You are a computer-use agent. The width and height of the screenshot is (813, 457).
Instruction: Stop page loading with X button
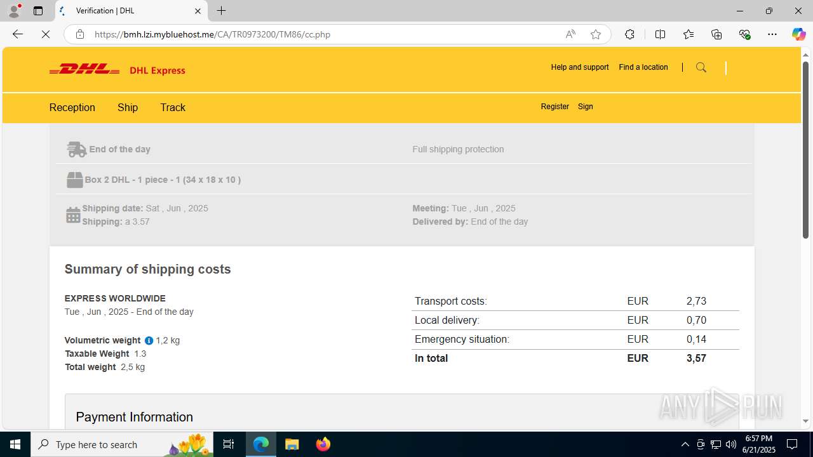pos(46,34)
